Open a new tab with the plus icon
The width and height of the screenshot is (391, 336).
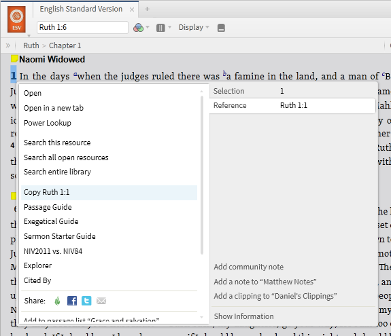pos(147,10)
